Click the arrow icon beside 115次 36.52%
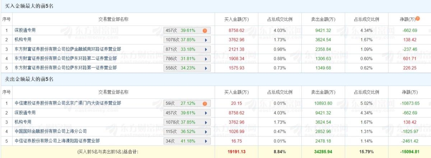431x158 pixels. point(206,131)
